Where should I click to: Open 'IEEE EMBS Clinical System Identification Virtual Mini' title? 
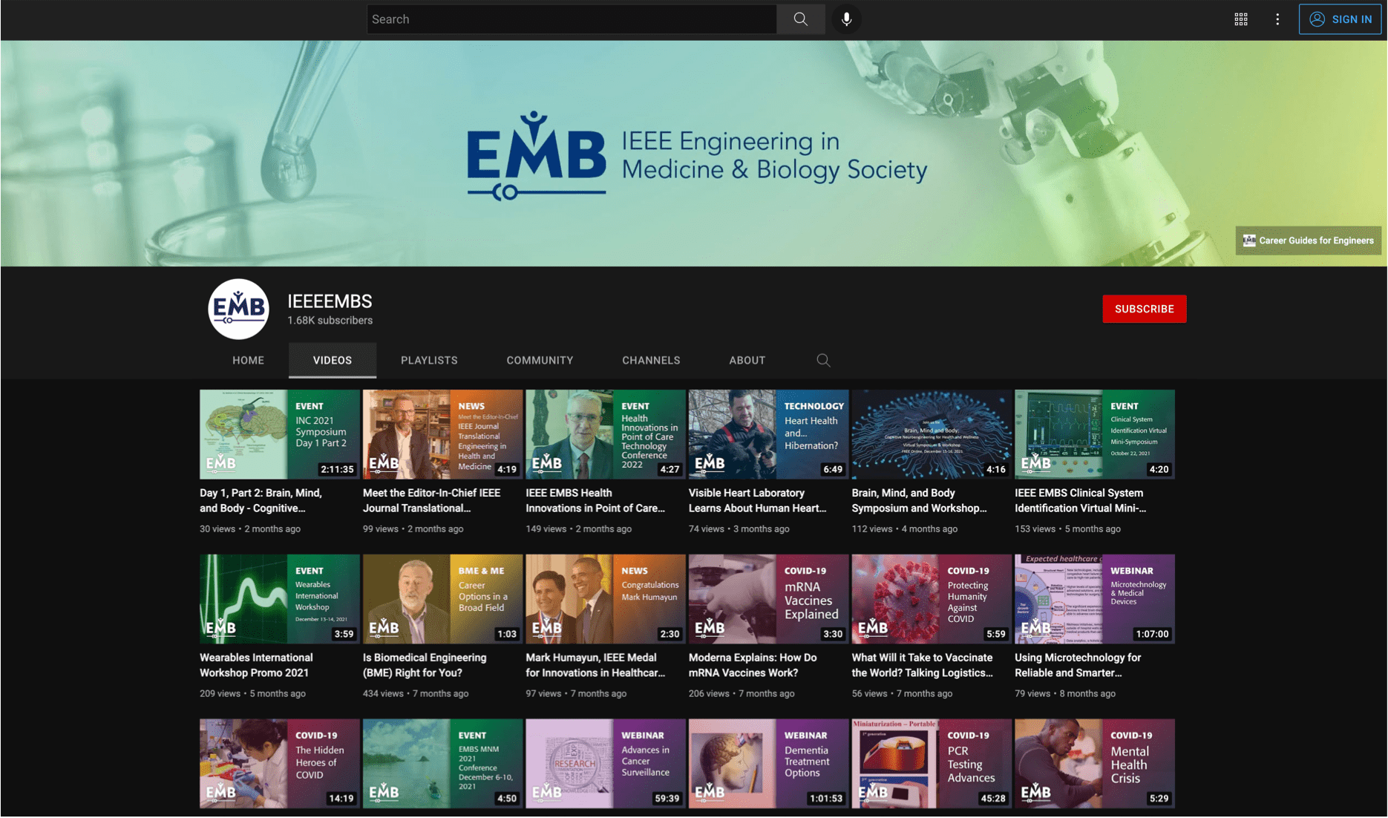1081,500
